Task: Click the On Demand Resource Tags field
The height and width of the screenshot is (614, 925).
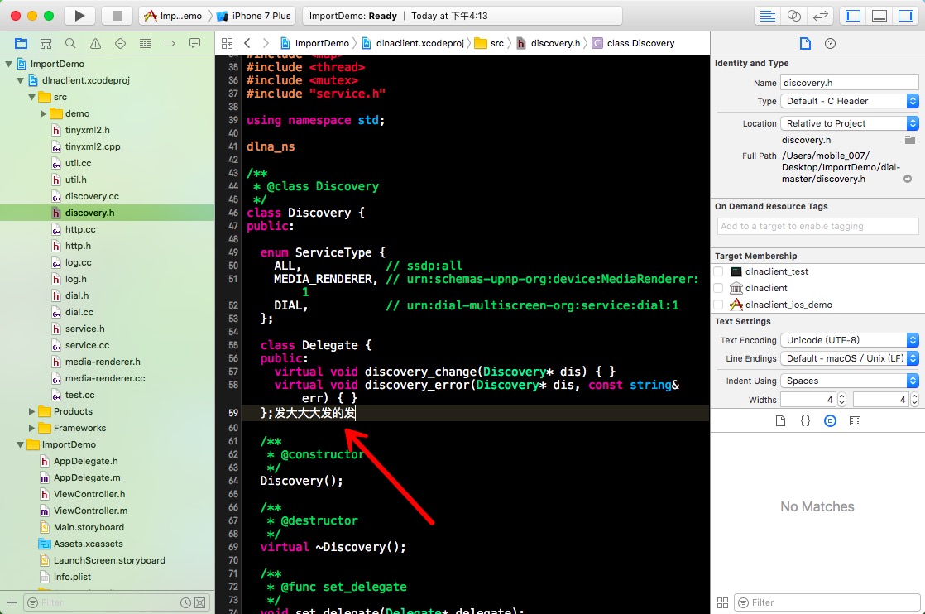Action: (817, 226)
